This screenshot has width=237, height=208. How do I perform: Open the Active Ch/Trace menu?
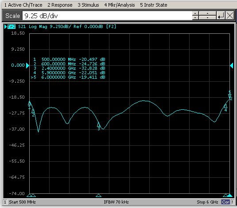click(x=23, y=5)
